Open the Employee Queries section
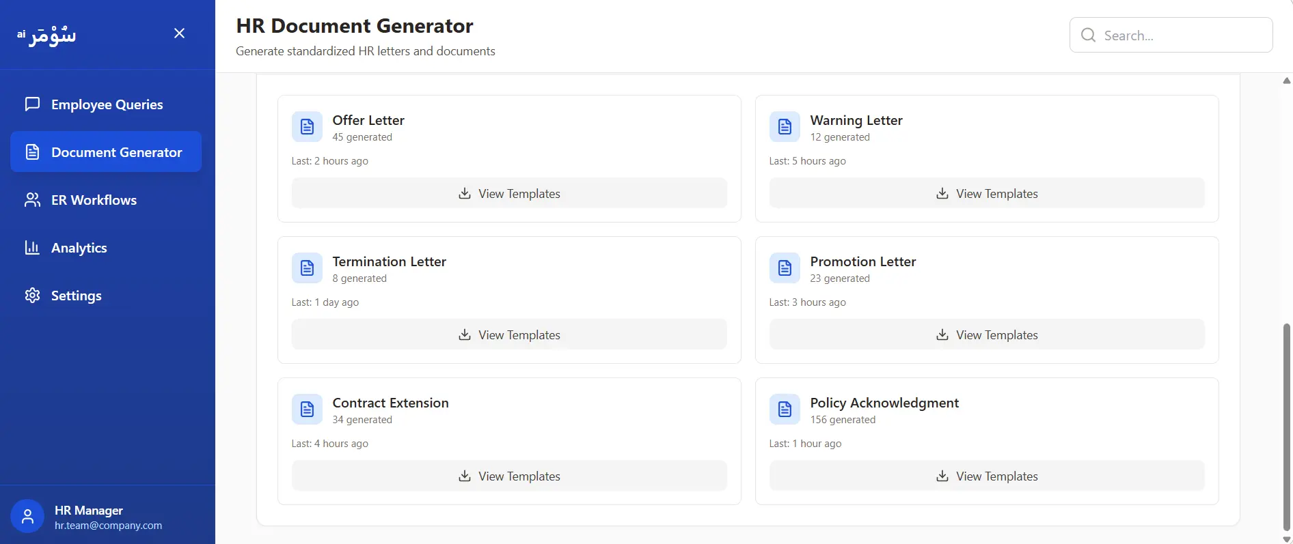Image resolution: width=1293 pixels, height=544 pixels. pos(107,104)
